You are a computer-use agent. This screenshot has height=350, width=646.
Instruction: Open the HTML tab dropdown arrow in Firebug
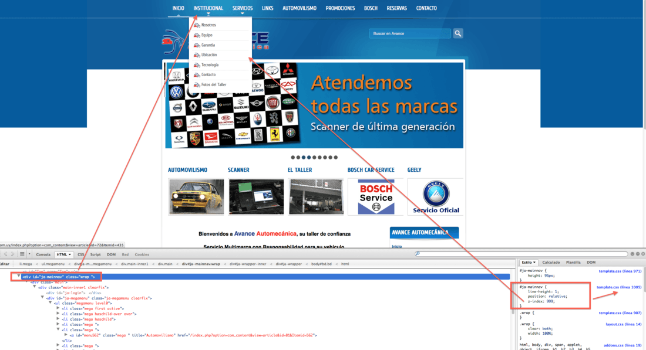(x=70, y=254)
